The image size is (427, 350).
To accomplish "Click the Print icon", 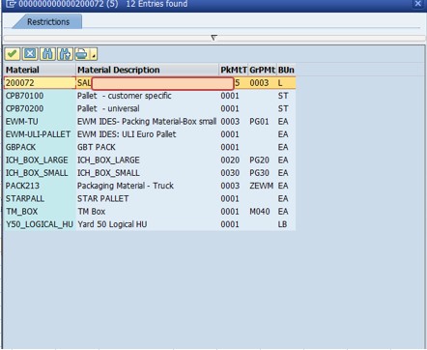I will point(82,54).
